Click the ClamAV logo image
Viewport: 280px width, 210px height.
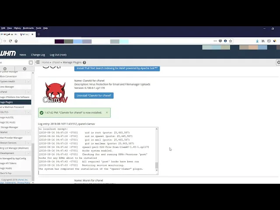pyautogui.click(x=55, y=92)
